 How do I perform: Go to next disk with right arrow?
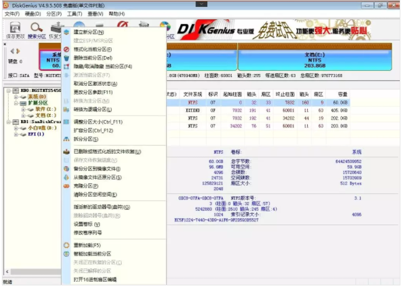coord(18,52)
